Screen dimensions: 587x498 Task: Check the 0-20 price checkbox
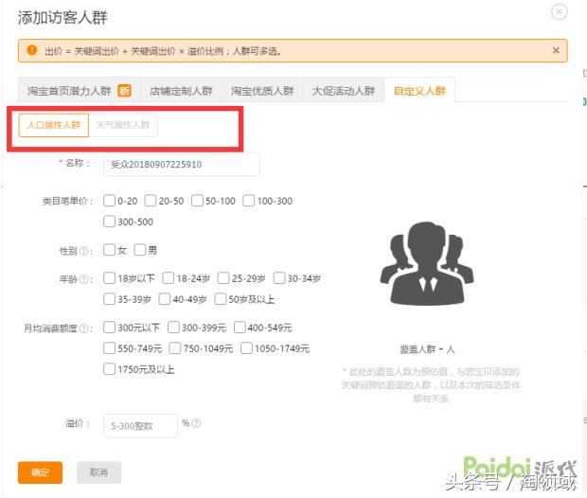pyautogui.click(x=109, y=201)
